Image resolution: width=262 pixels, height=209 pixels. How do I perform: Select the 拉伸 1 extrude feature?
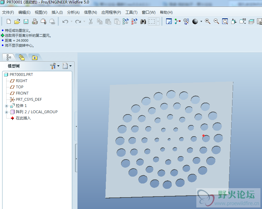click(x=21, y=106)
